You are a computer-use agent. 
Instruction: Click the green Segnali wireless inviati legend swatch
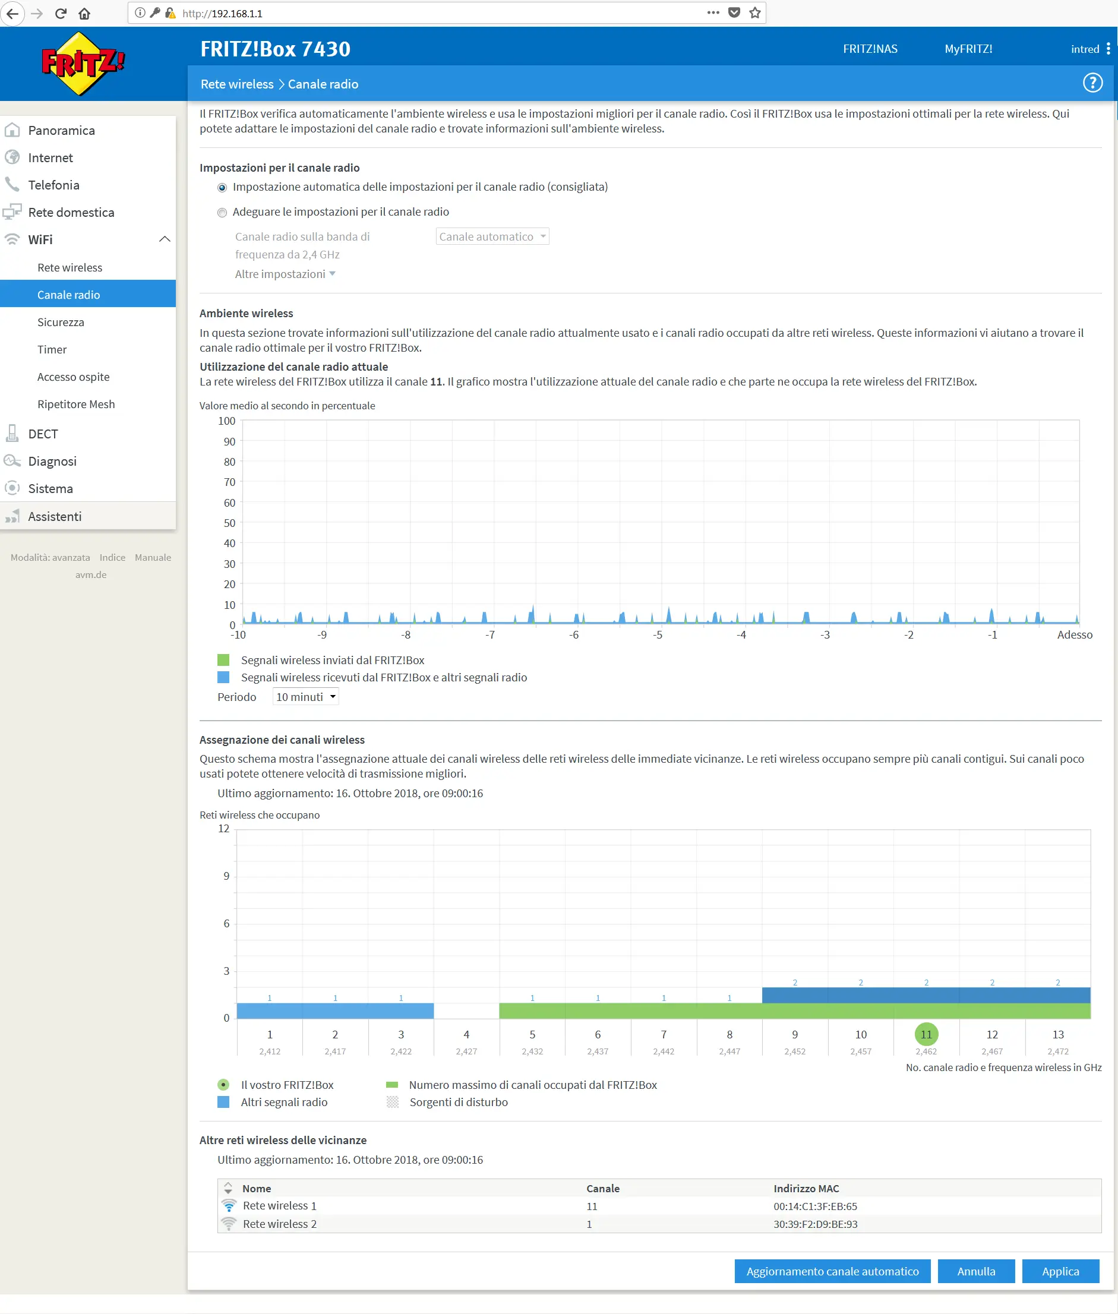(x=223, y=660)
